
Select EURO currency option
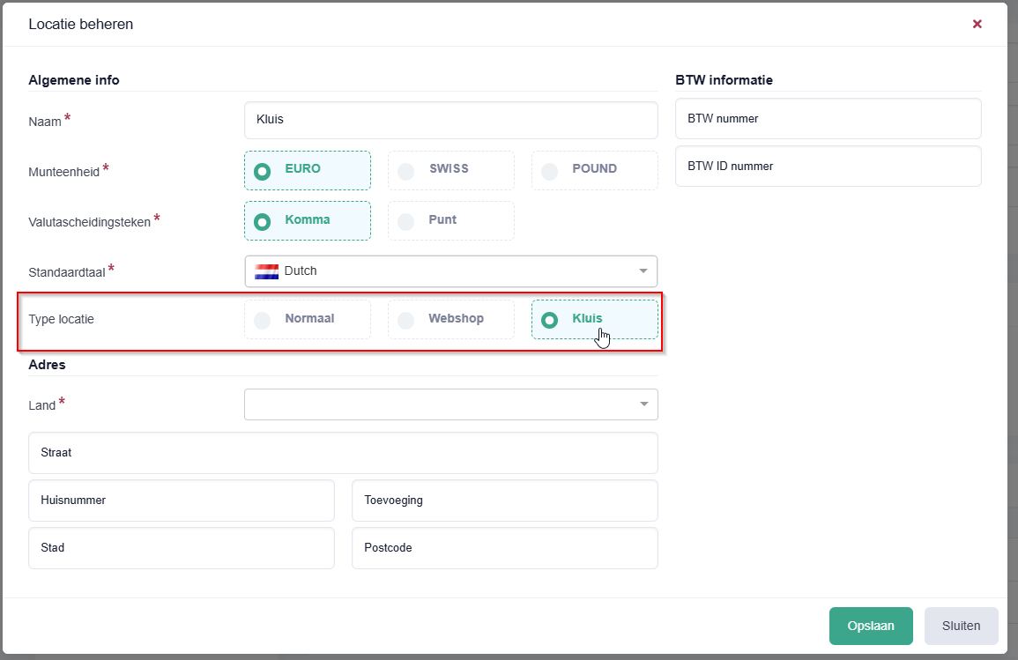[x=307, y=170]
